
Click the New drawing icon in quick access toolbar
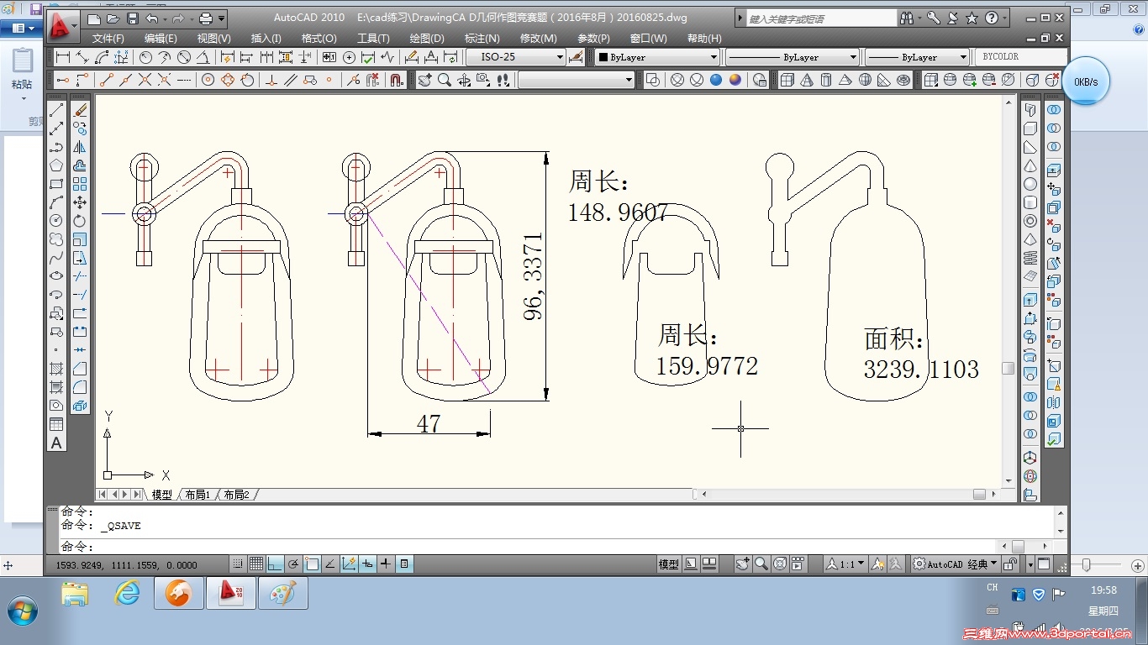(x=94, y=18)
